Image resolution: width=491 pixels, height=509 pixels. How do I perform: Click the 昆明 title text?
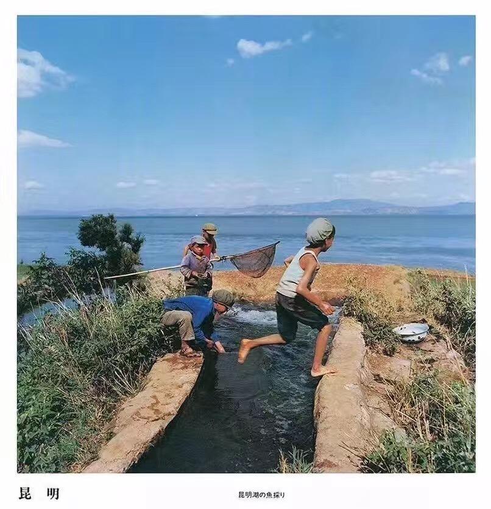click(39, 494)
